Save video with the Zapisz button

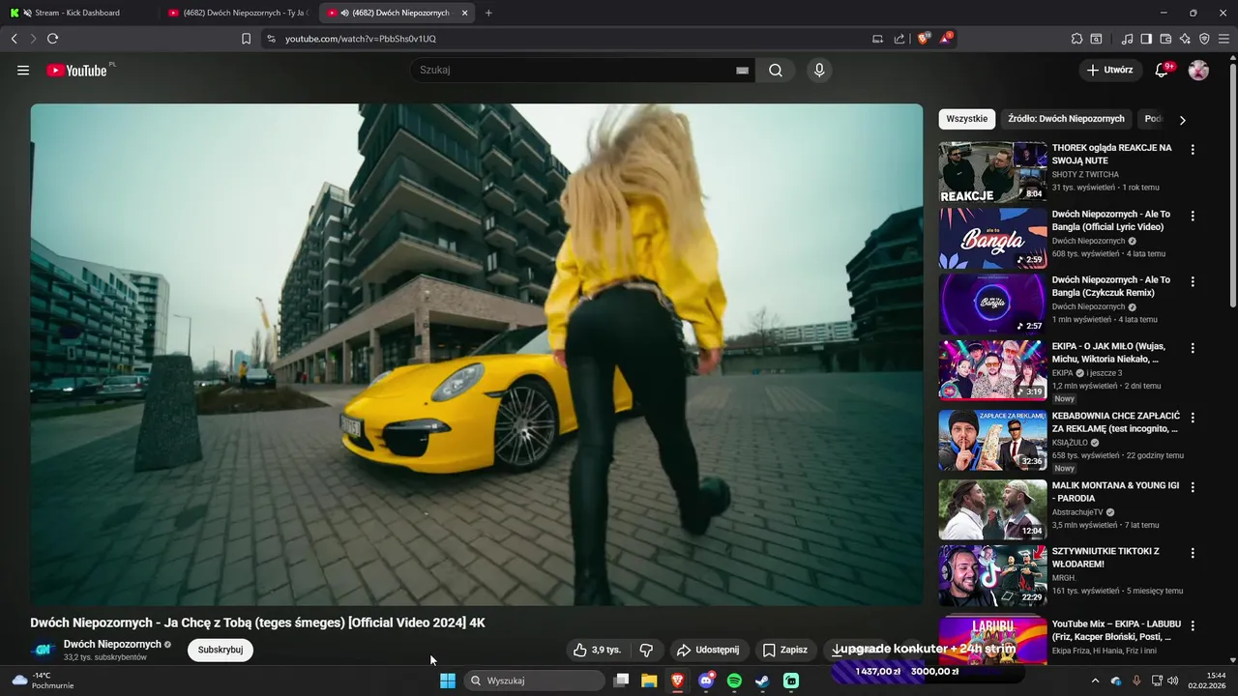pyautogui.click(x=784, y=651)
